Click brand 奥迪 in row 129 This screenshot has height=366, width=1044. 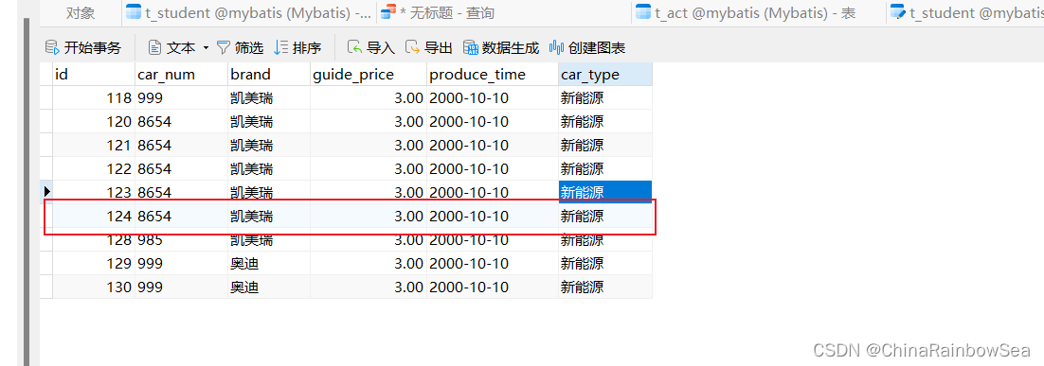(269, 264)
